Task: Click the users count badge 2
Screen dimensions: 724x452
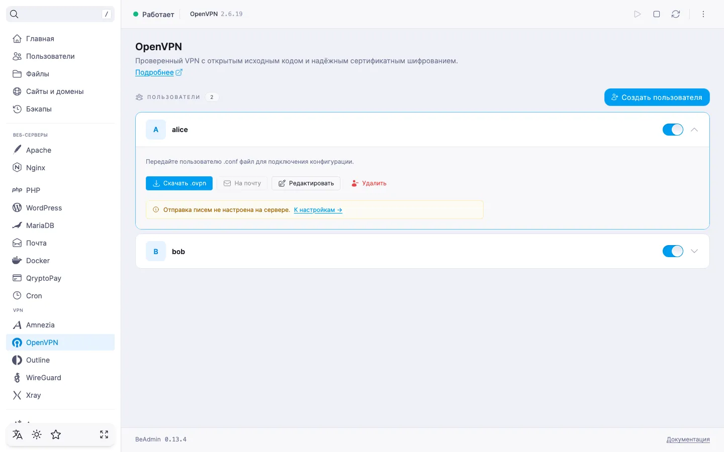Action: [x=212, y=97]
